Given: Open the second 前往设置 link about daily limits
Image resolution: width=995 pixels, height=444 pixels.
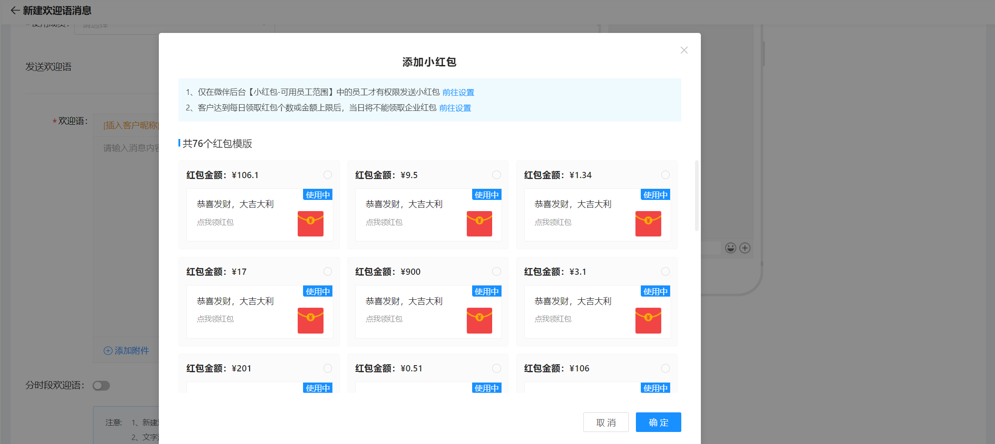Looking at the screenshot, I should tap(455, 108).
